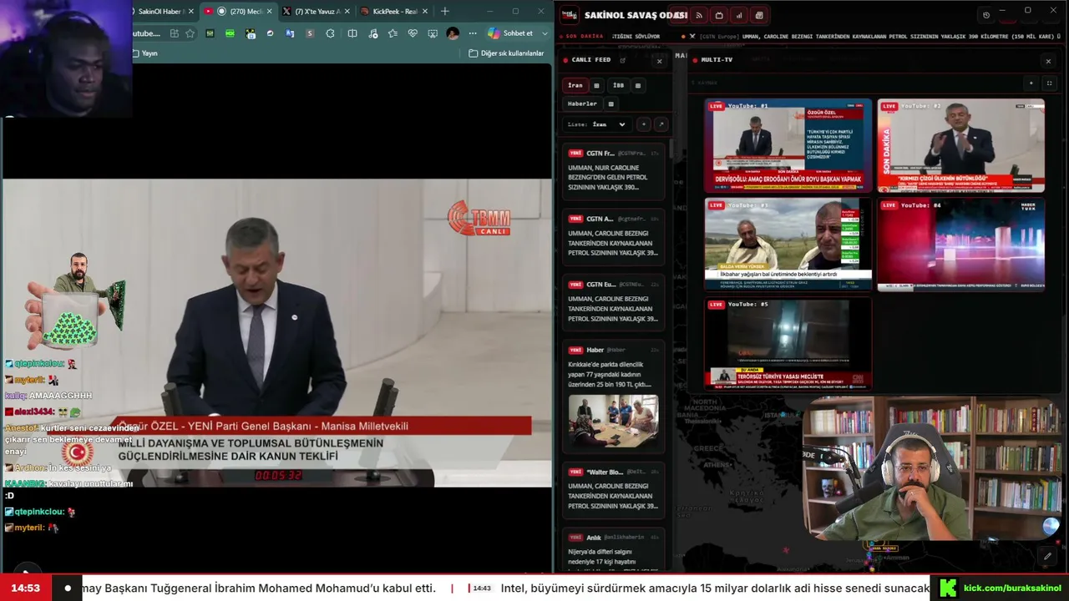This screenshot has height=601, width=1069.
Task: Add a new source to Multi-TV
Action: [1031, 83]
